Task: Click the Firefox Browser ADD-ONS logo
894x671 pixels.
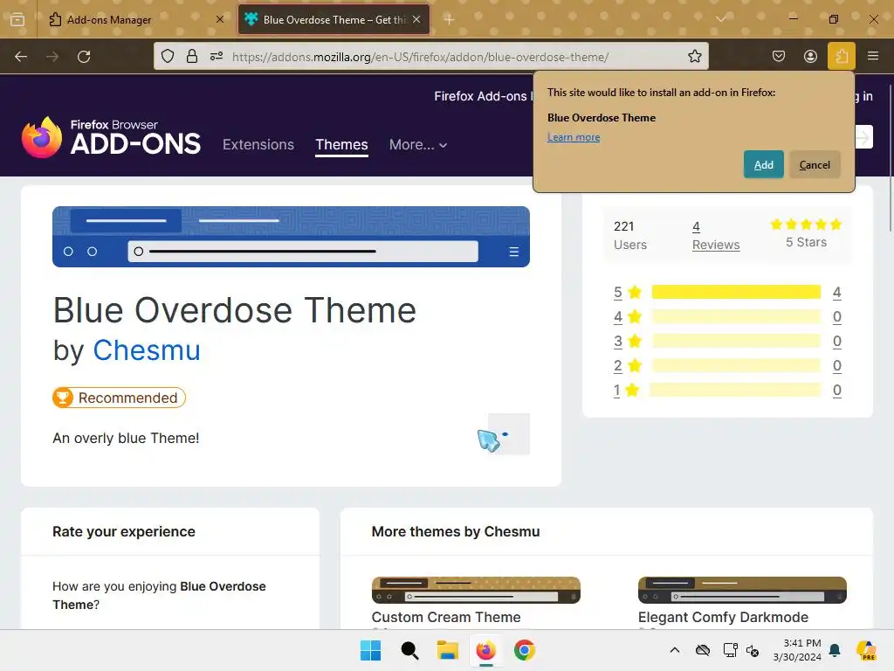Action: click(111, 137)
